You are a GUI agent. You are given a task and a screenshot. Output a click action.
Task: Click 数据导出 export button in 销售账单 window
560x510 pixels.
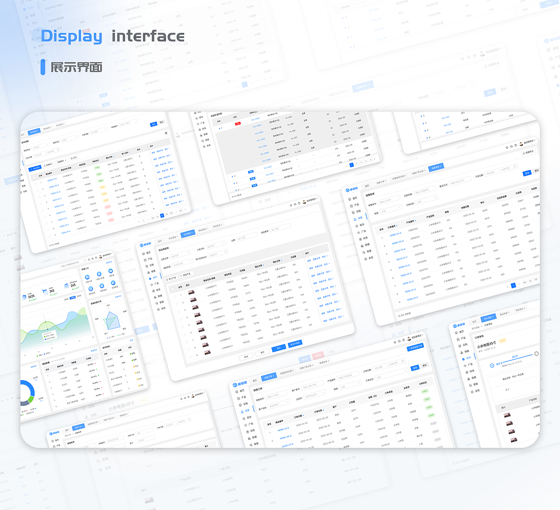coord(528,152)
